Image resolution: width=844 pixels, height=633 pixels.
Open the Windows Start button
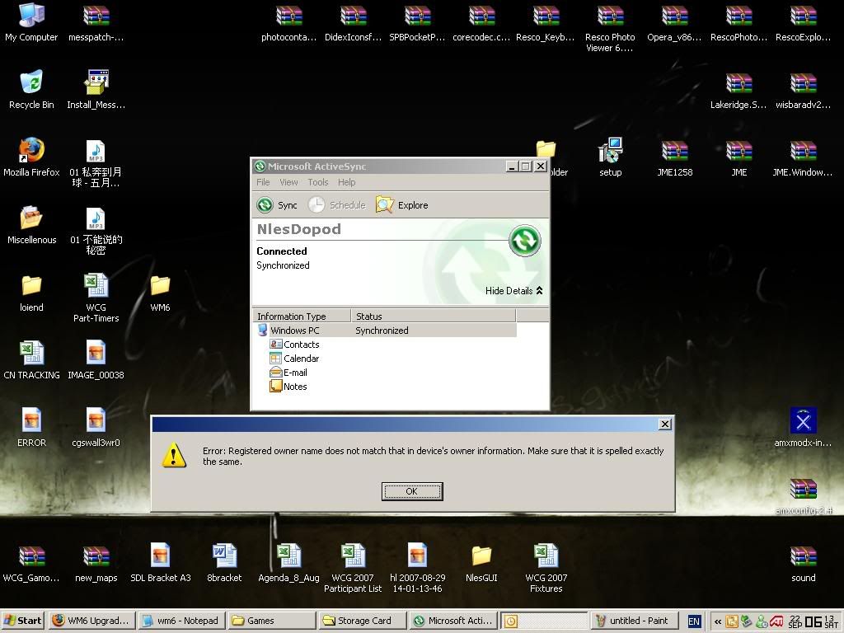coord(23,621)
